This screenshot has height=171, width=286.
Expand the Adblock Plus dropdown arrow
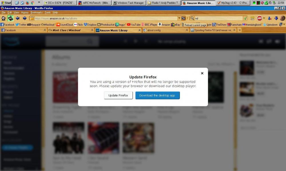click(264, 18)
